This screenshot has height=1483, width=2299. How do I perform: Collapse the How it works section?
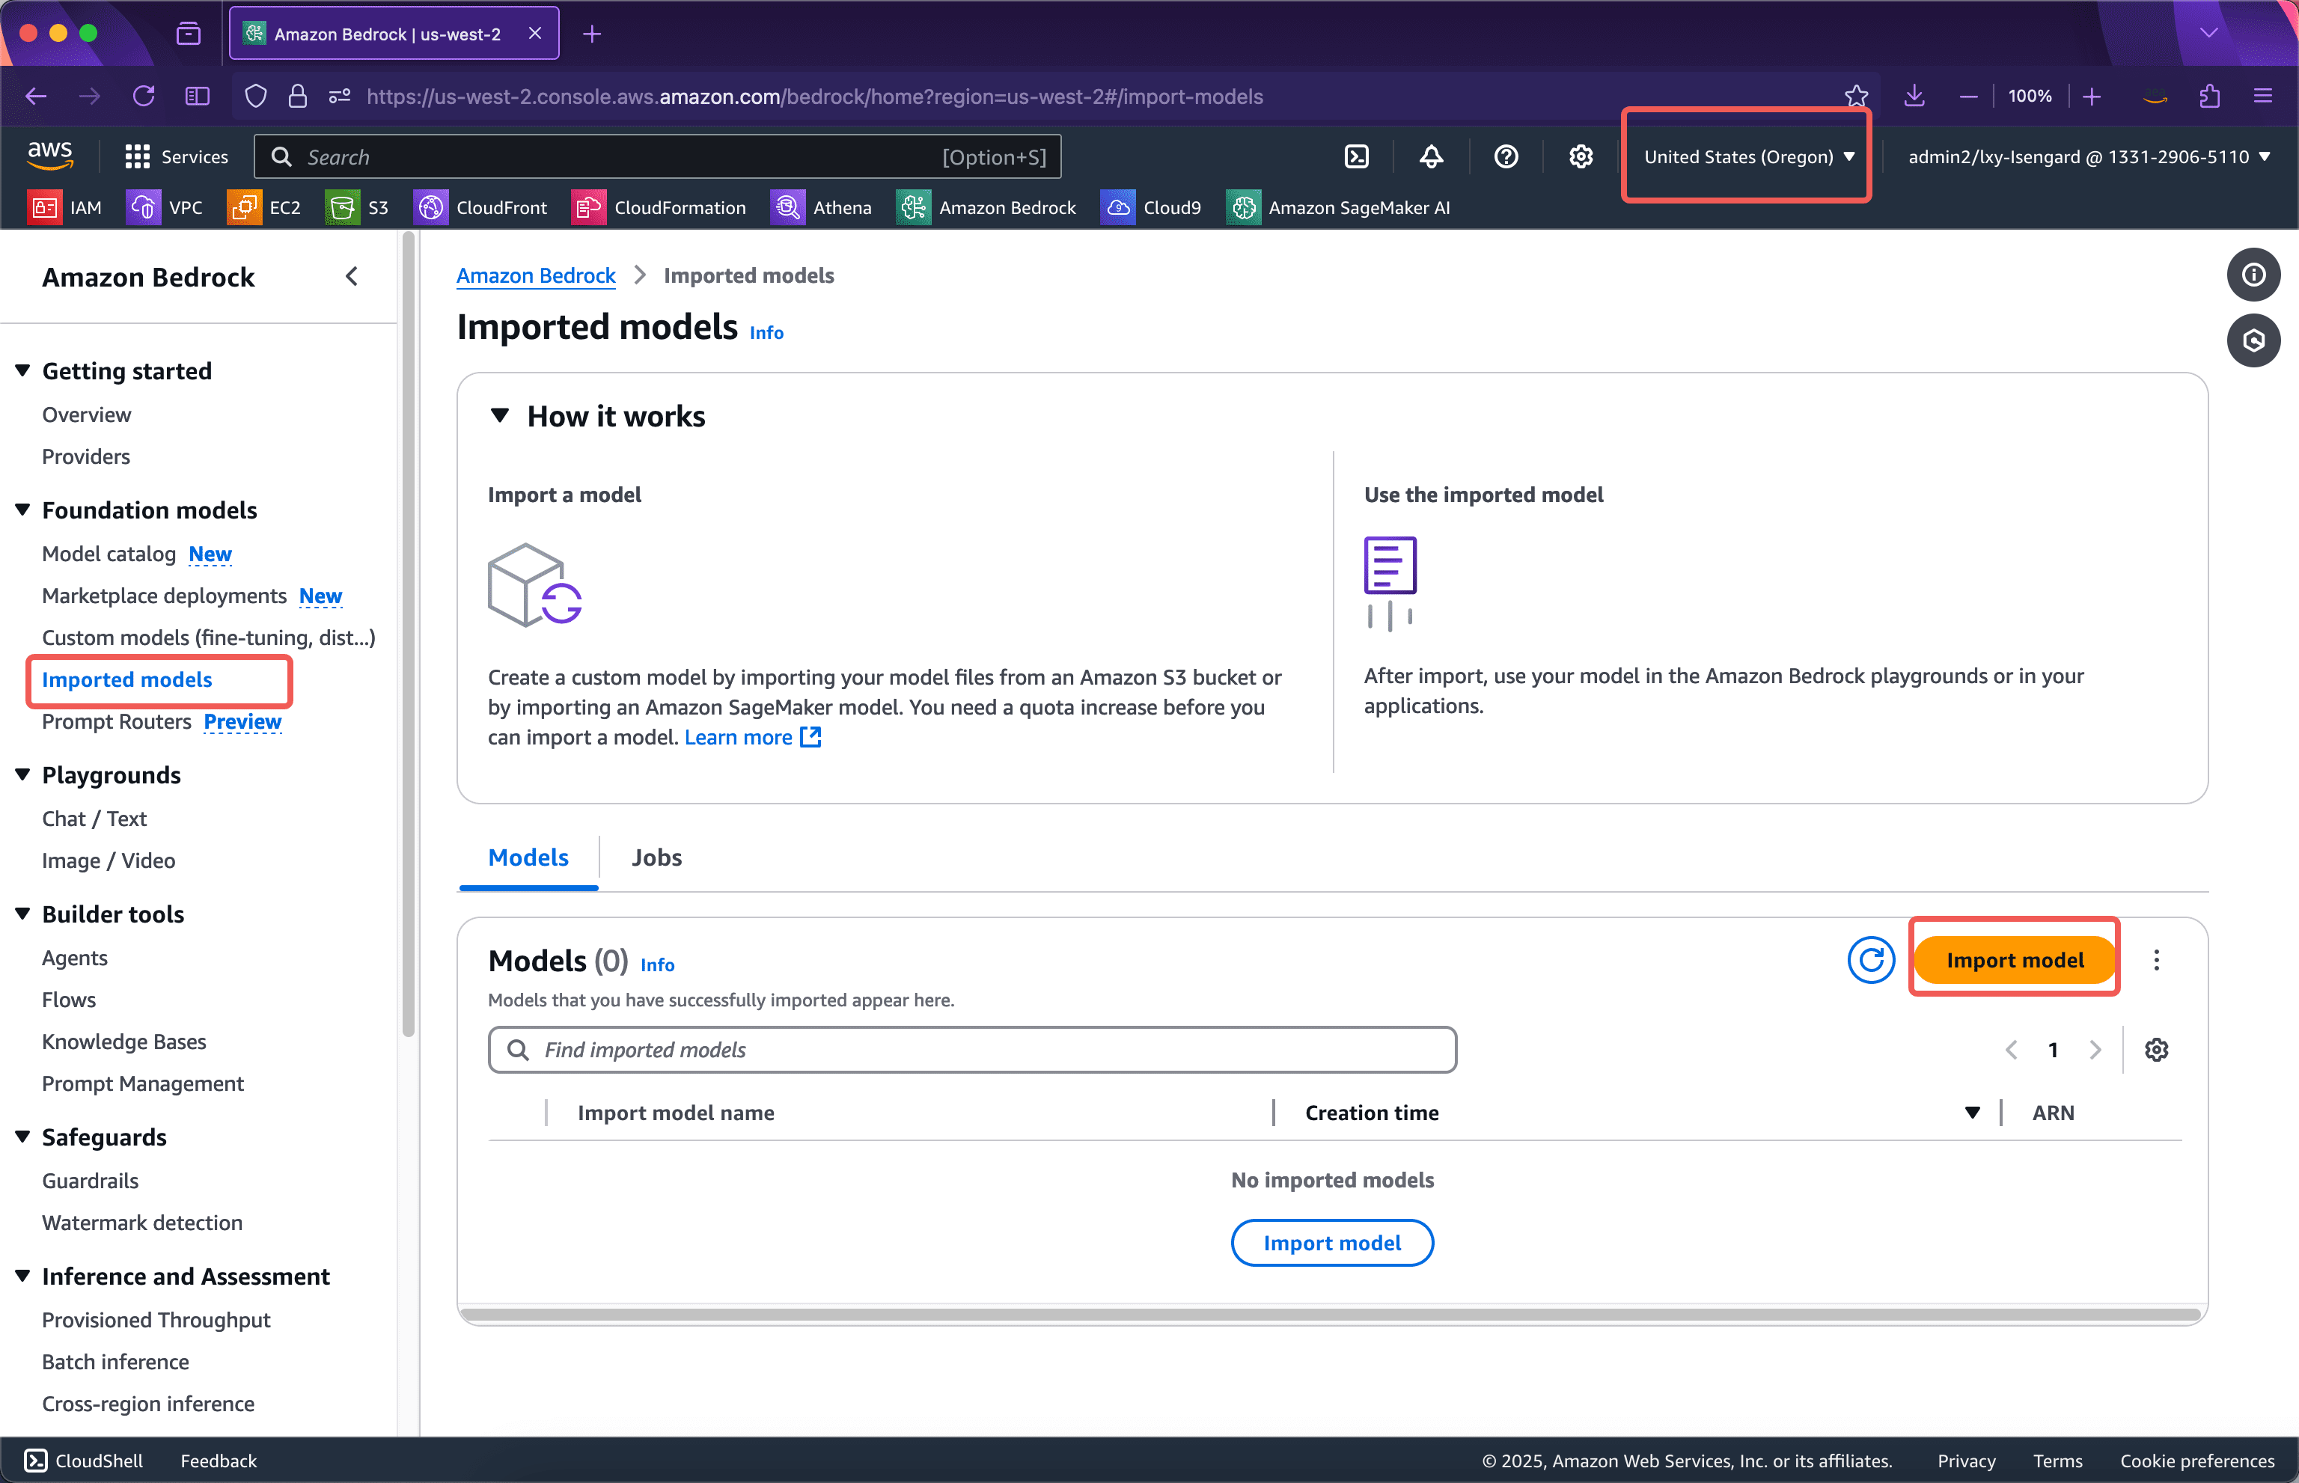click(x=501, y=415)
